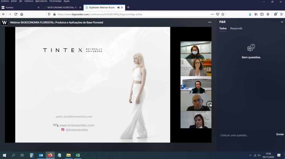Click picture-in-picture icon on video

click(209, 104)
